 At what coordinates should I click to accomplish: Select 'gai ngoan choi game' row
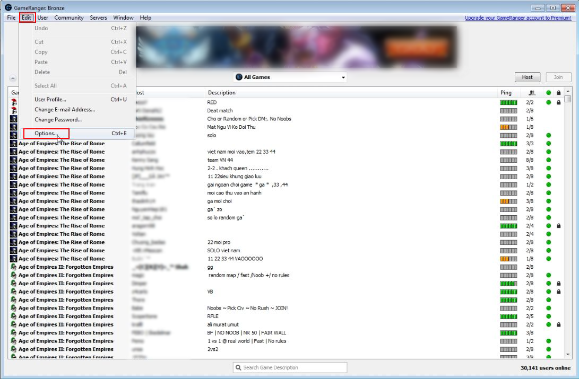pos(286,184)
